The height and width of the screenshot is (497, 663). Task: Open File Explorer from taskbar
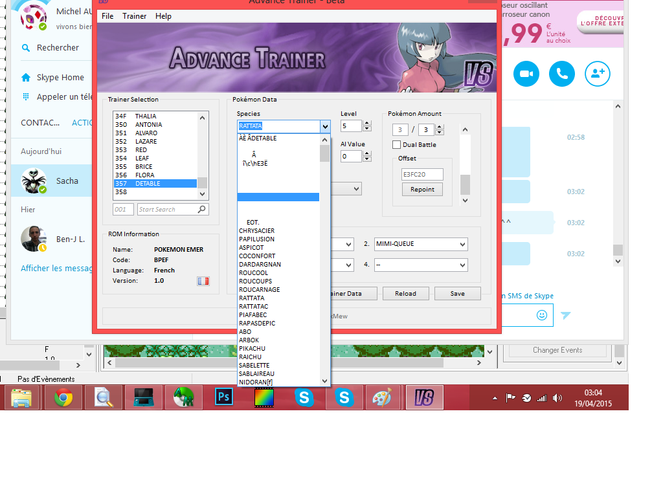coord(21,398)
